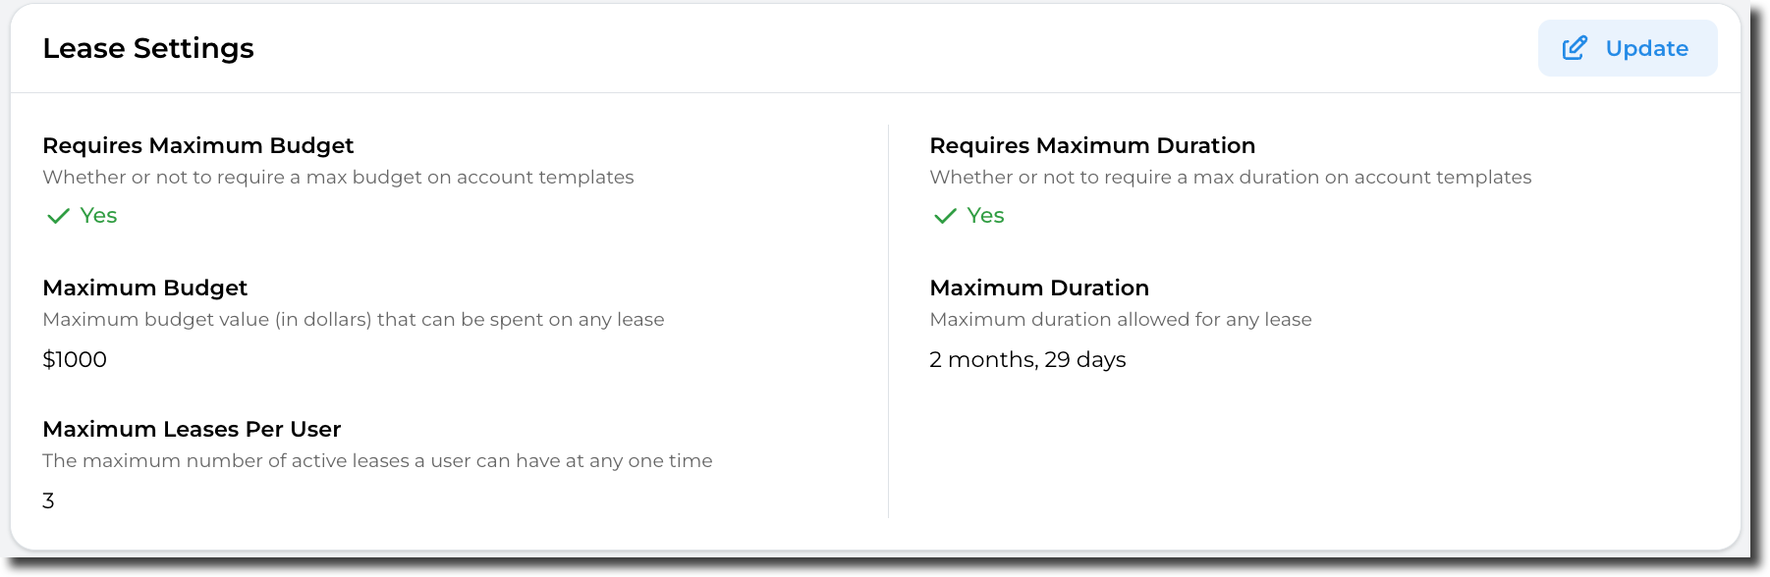Select the Yes value for maximum budget requirement
The height and width of the screenshot is (577, 1770).
(98, 216)
